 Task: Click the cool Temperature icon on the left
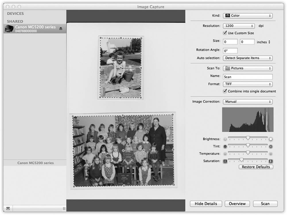[x=225, y=154]
